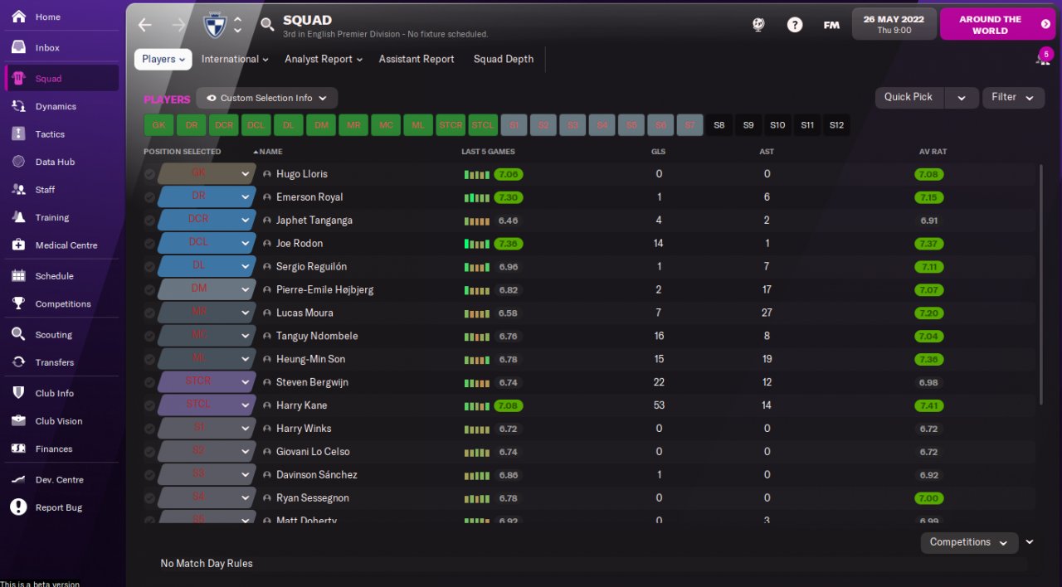Select the S12 substitute slot

pyautogui.click(x=836, y=125)
